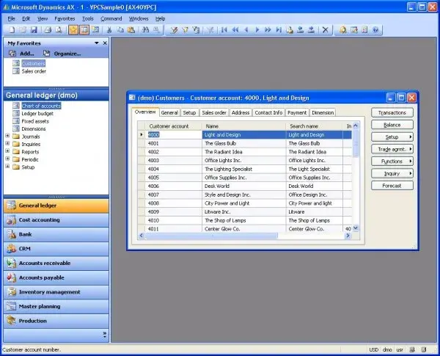Click the Help question mark toolbar icon
Screen dimensions: 440x356
tap(375, 30)
